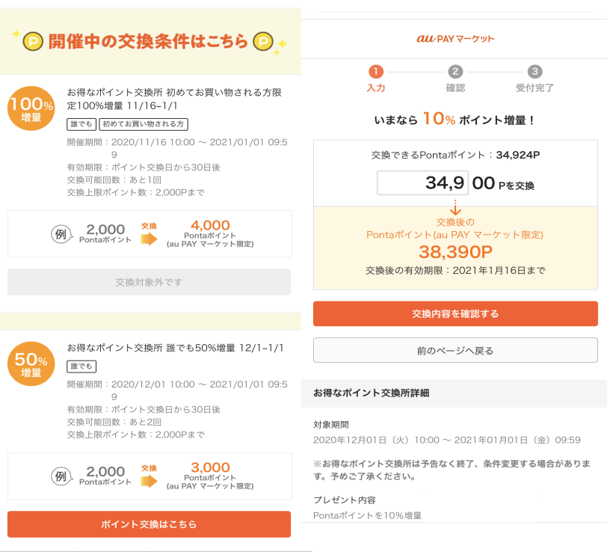This screenshot has height=552, width=607.
Task: Click the disabled 交換対象外です button
Action: (149, 282)
